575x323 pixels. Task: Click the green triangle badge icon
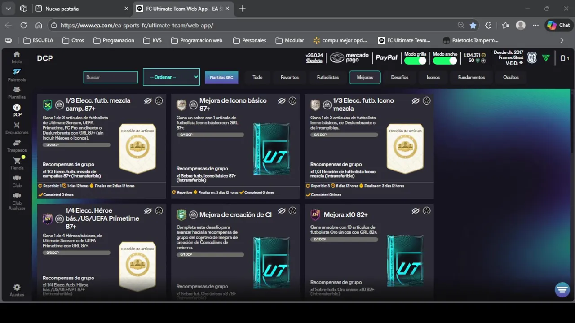(x=546, y=58)
